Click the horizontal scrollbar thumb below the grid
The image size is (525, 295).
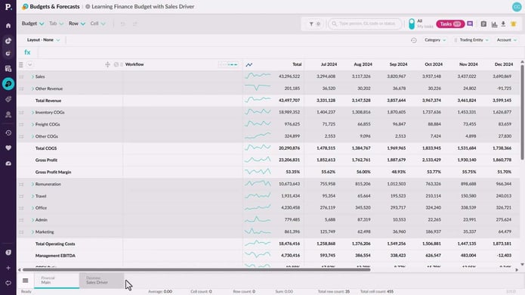coord(196,269)
